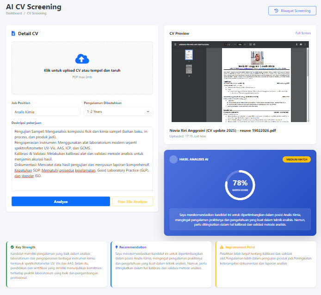Select page 2 thumbnail in PDF viewer
The image size is (321, 295).
coord(189,69)
